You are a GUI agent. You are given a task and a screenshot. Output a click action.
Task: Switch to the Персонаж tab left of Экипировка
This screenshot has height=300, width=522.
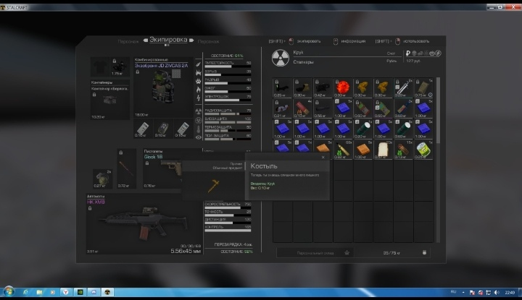click(128, 41)
